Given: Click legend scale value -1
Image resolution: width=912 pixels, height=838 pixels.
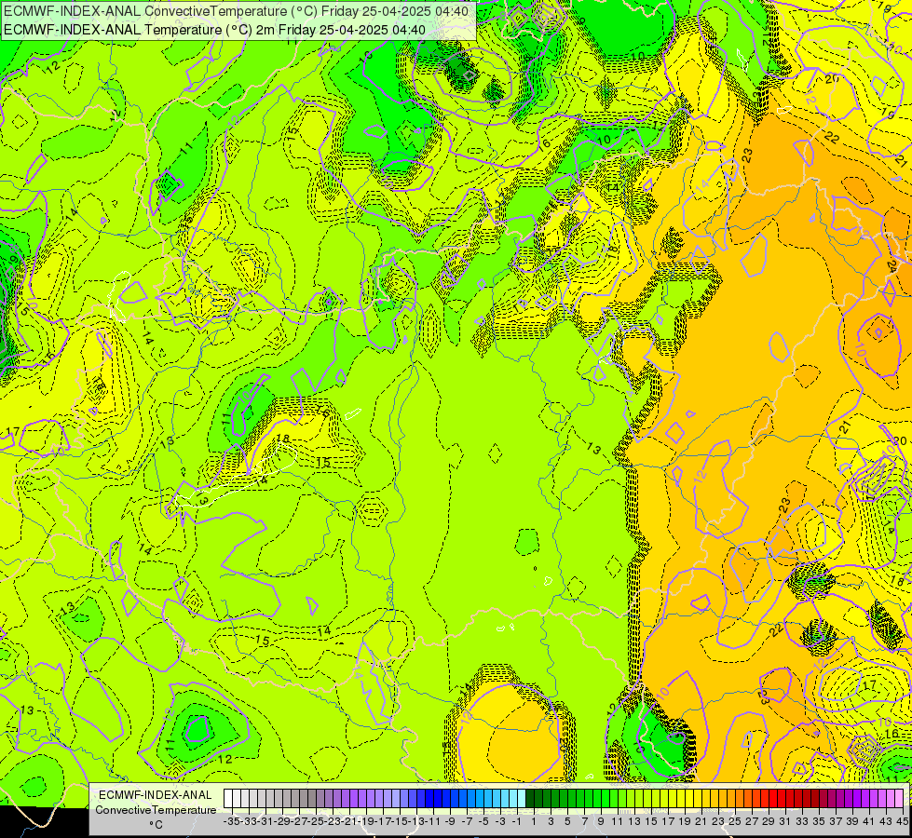Looking at the screenshot, I should click(x=516, y=821).
